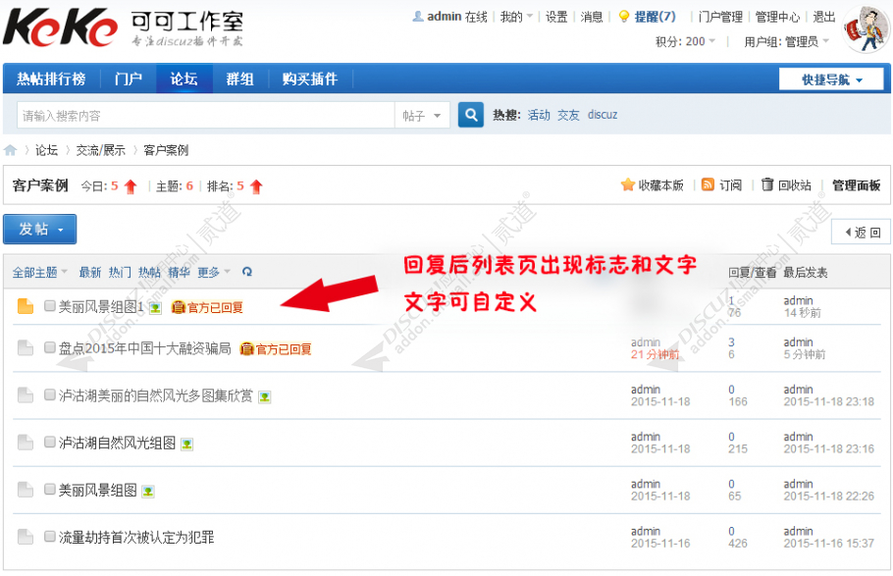
Task: Click the 管理面板 link
Action: [854, 184]
